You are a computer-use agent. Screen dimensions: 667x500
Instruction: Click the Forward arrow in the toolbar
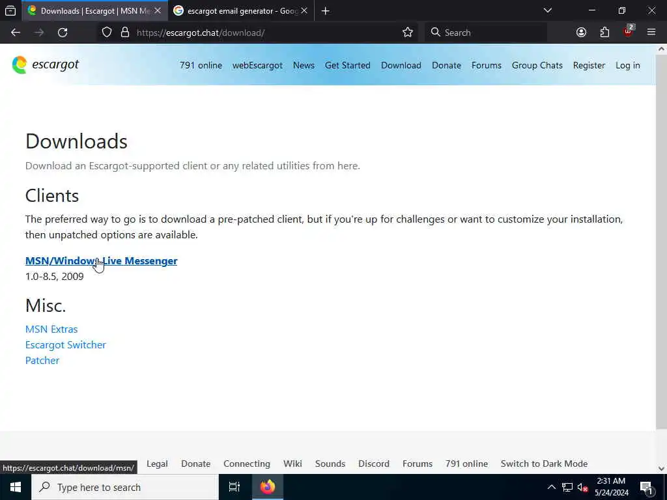click(x=39, y=33)
